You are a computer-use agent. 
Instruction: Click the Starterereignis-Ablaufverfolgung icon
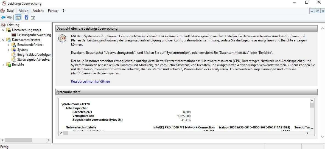point(14,60)
